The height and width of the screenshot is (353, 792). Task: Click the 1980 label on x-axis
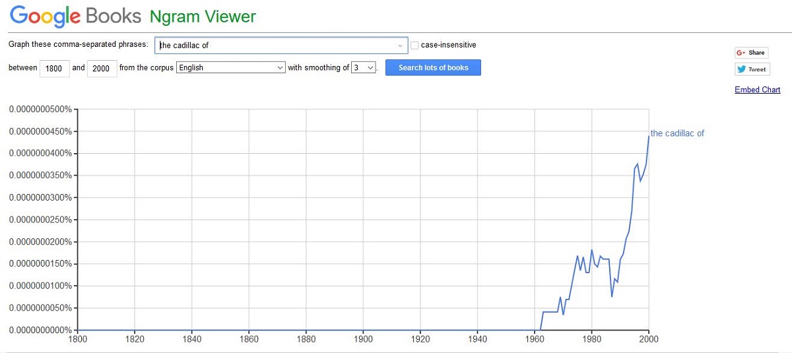591,339
